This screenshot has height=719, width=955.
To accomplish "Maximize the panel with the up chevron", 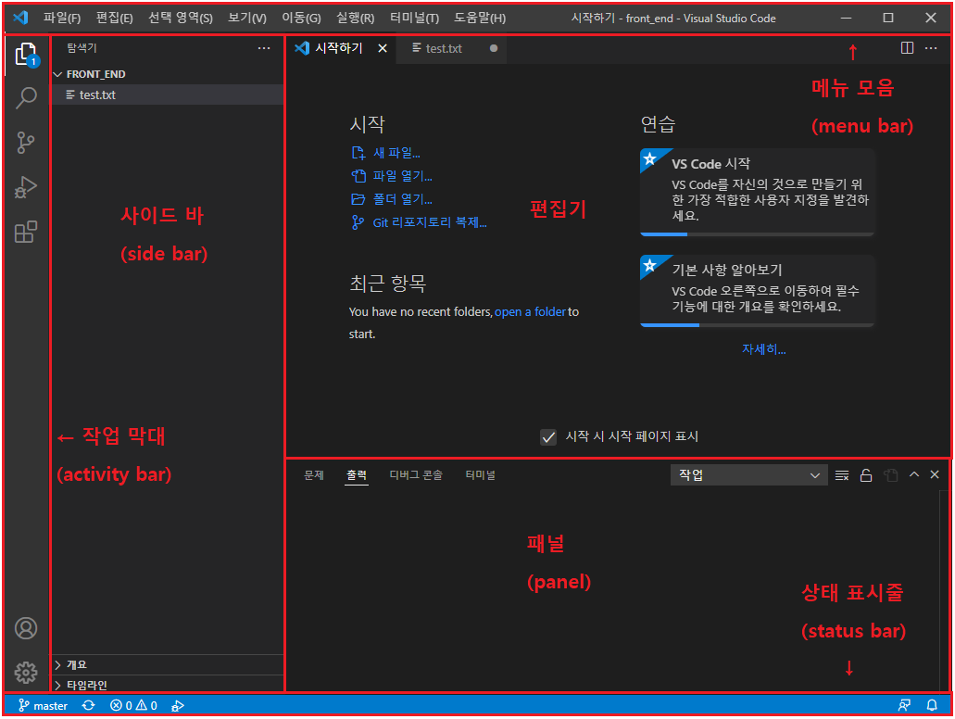I will point(914,474).
